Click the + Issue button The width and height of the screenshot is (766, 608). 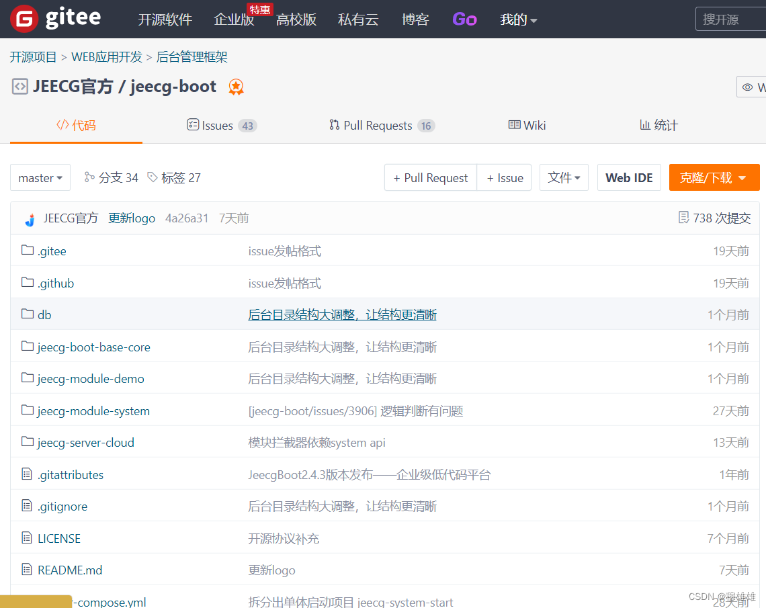pos(505,178)
